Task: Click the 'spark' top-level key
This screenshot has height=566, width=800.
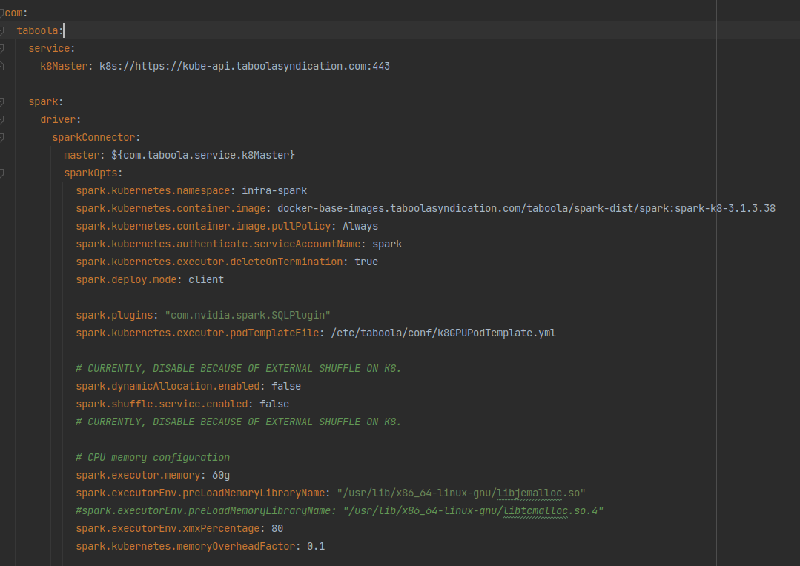Action: pyautogui.click(x=43, y=102)
